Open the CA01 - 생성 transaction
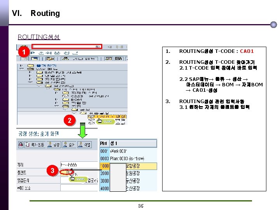Image resolution: width=280 pixels, height=210 pixels. pos(107,116)
